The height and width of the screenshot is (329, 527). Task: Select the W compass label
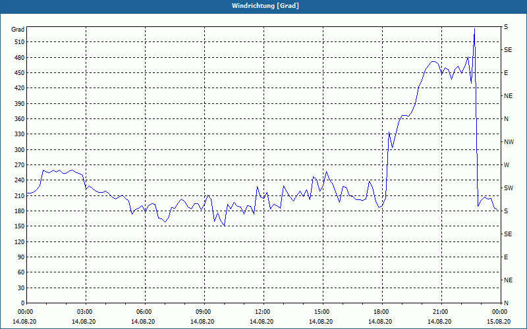(x=507, y=165)
